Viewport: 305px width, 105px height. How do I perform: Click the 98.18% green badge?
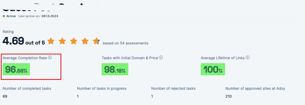[x=115, y=69]
